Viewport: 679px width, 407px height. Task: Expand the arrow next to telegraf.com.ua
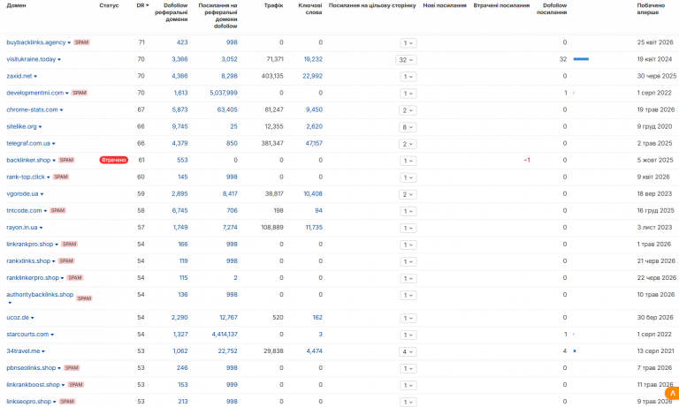54,144
